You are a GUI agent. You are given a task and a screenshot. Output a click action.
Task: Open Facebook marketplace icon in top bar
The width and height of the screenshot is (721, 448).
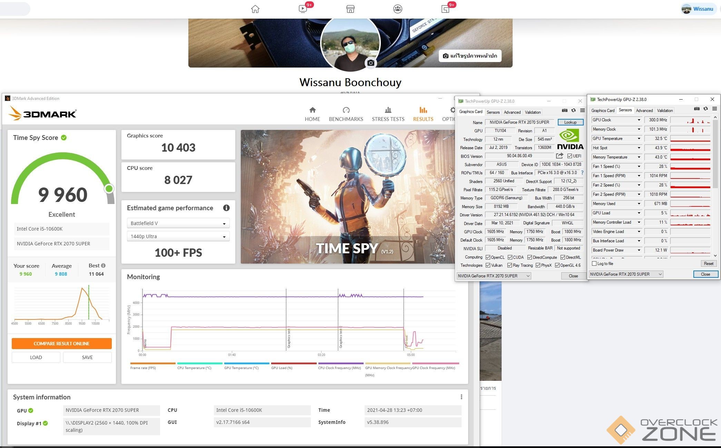point(350,9)
